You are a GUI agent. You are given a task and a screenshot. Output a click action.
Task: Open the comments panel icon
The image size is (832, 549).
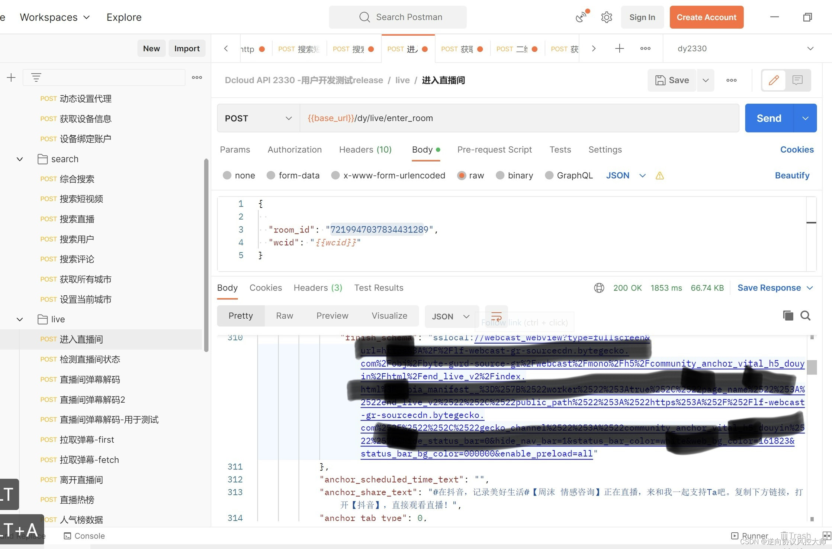[797, 80]
